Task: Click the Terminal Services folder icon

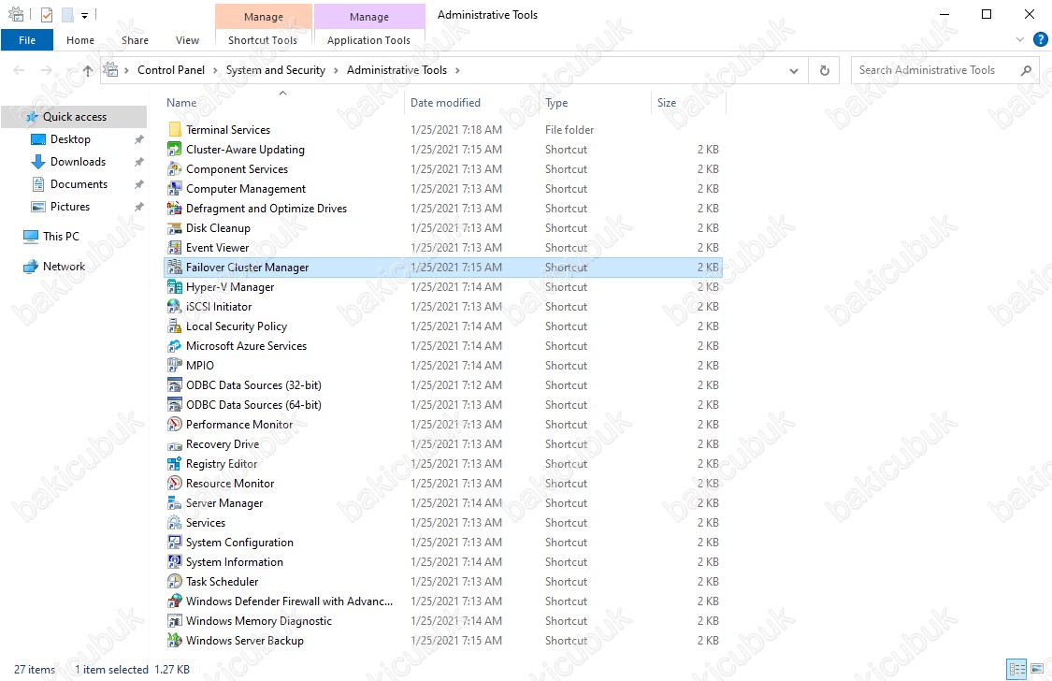Action: 175,129
